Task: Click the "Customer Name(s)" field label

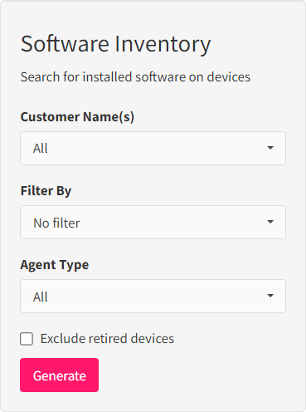Action: tap(77, 117)
